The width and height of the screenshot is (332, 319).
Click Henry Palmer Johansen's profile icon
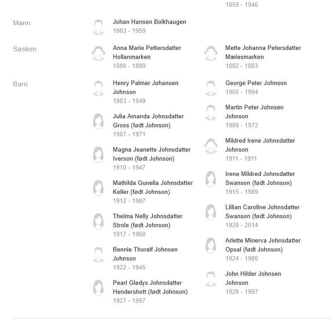[x=99, y=88]
